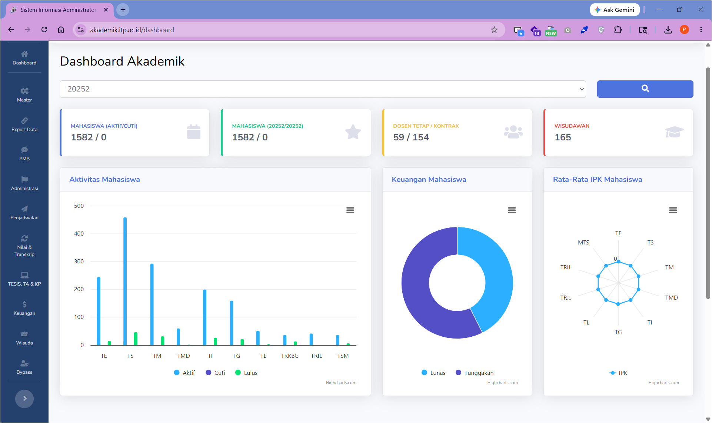Open the Rata-Rata IPK chart context menu
Image resolution: width=712 pixels, height=423 pixels.
[673, 210]
